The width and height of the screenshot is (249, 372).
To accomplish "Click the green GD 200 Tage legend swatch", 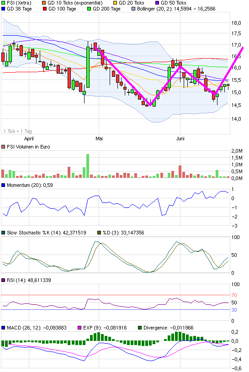I will click(89, 9).
